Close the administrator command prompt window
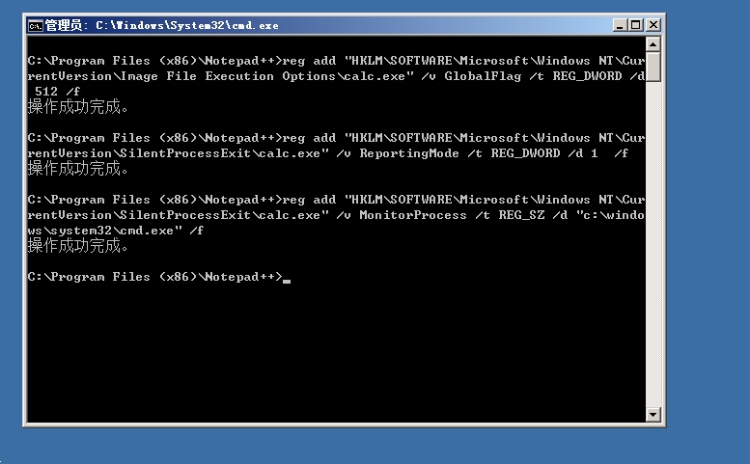Screen dimensions: 750x464 point(653,25)
